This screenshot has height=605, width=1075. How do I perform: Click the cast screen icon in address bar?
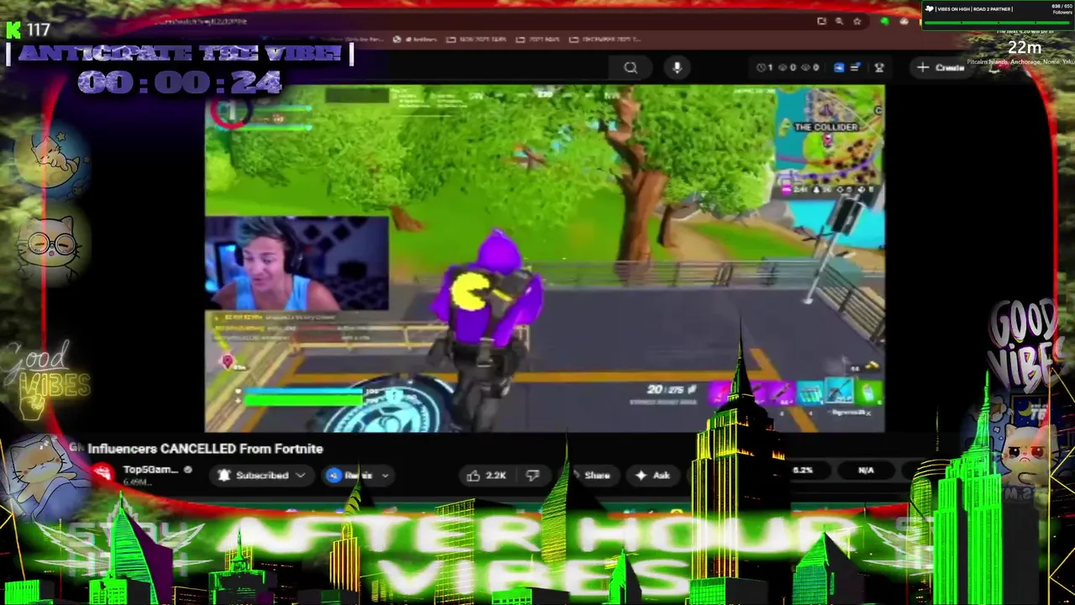[821, 21]
